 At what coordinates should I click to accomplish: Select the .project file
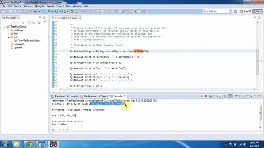click(16, 48)
